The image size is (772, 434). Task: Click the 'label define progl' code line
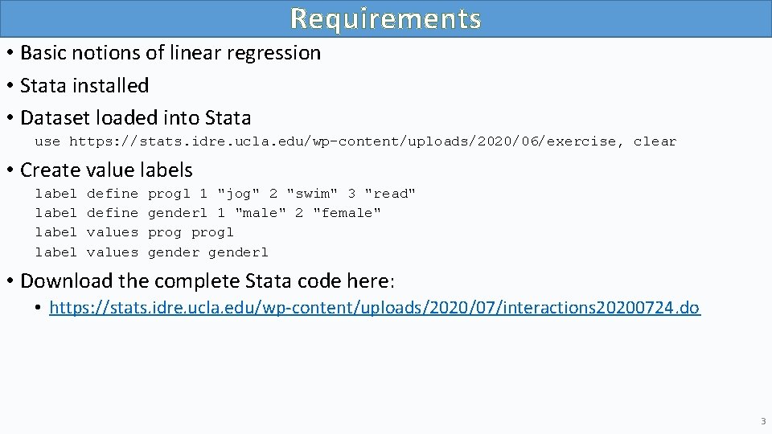click(x=225, y=194)
